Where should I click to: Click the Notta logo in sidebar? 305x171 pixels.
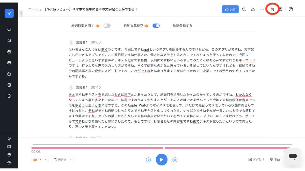[9, 13]
